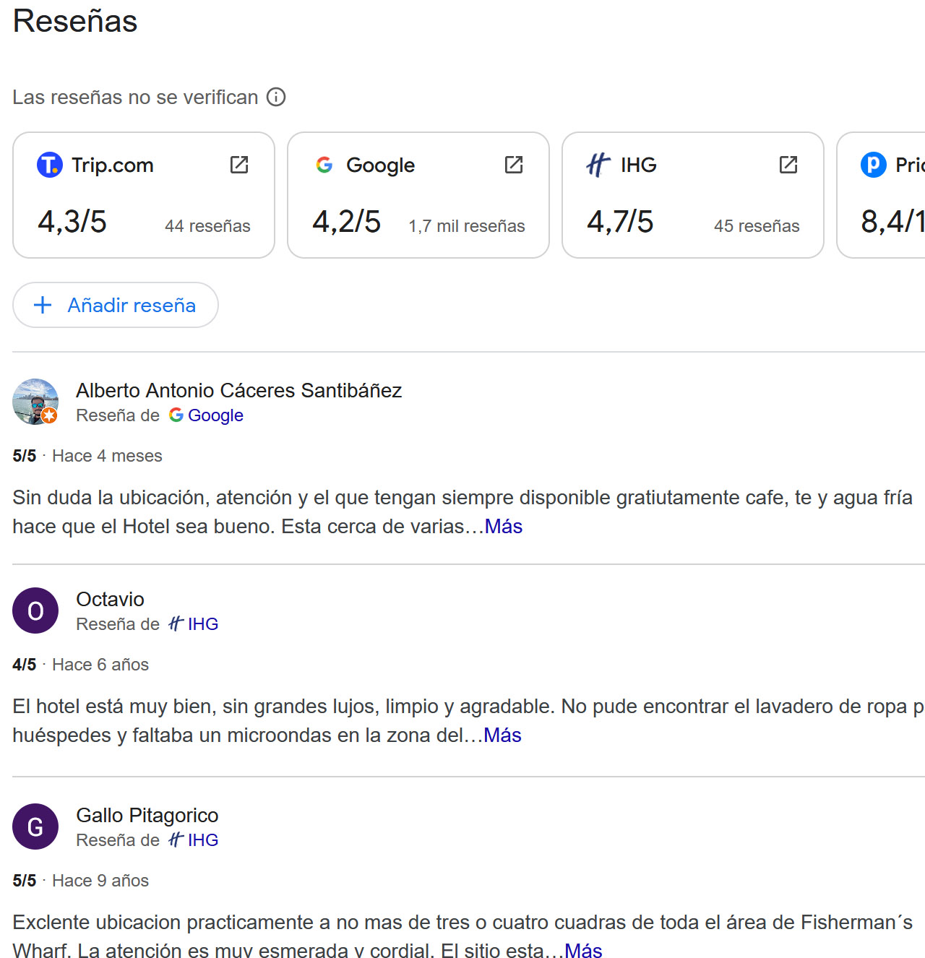925x958 pixels.
Task: Open IHG reviews external link icon
Action: (788, 165)
